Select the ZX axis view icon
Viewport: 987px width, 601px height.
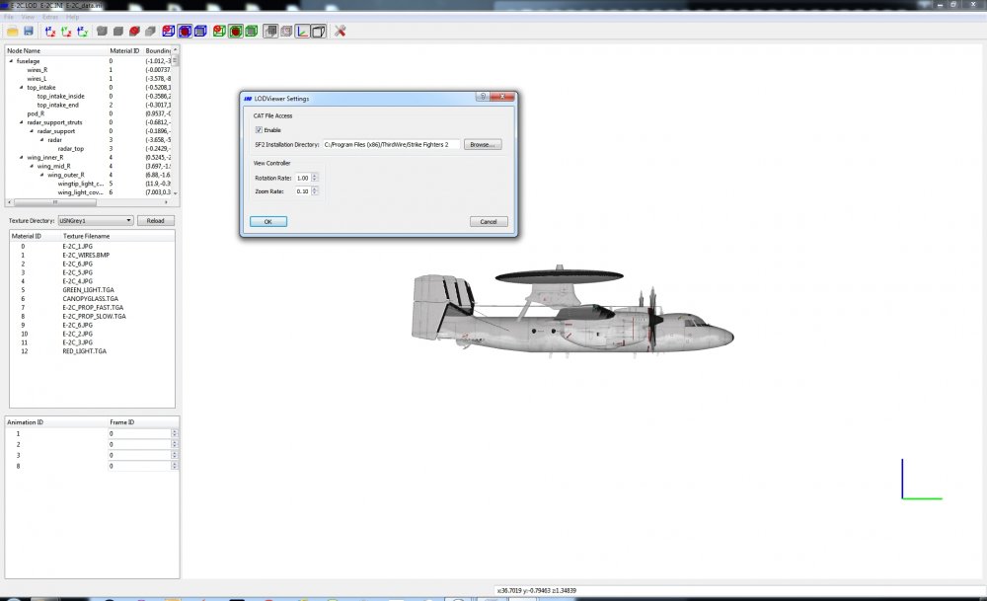click(50, 31)
